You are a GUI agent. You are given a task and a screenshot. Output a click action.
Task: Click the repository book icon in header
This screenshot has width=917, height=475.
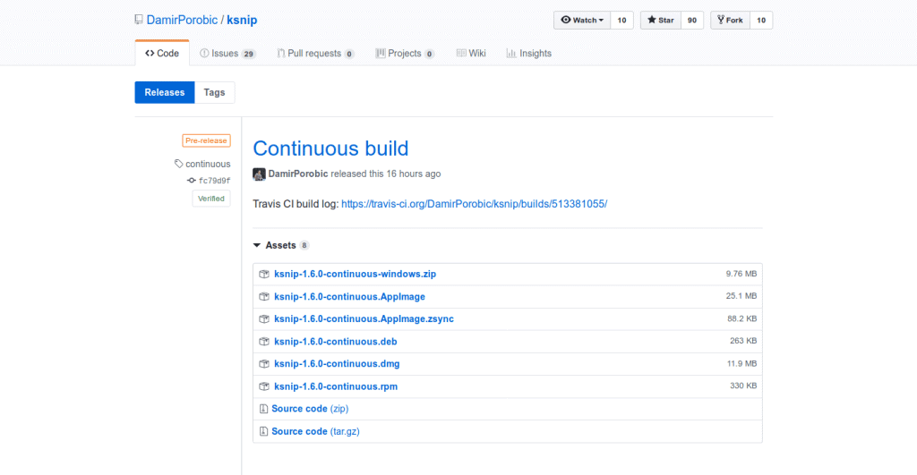(x=139, y=20)
